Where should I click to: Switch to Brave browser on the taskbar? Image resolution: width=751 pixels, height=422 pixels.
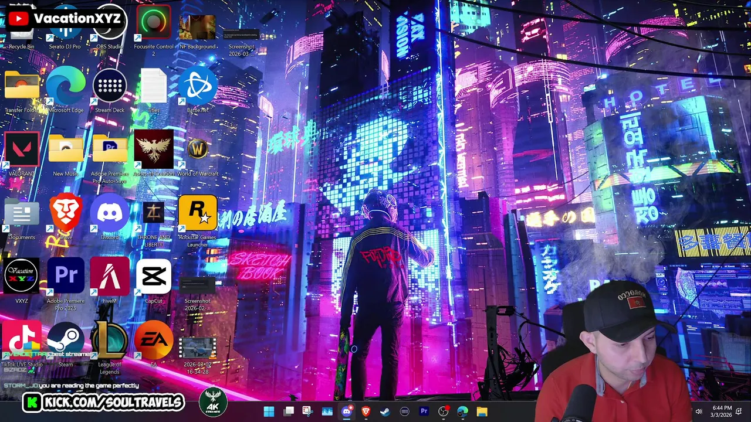(366, 411)
